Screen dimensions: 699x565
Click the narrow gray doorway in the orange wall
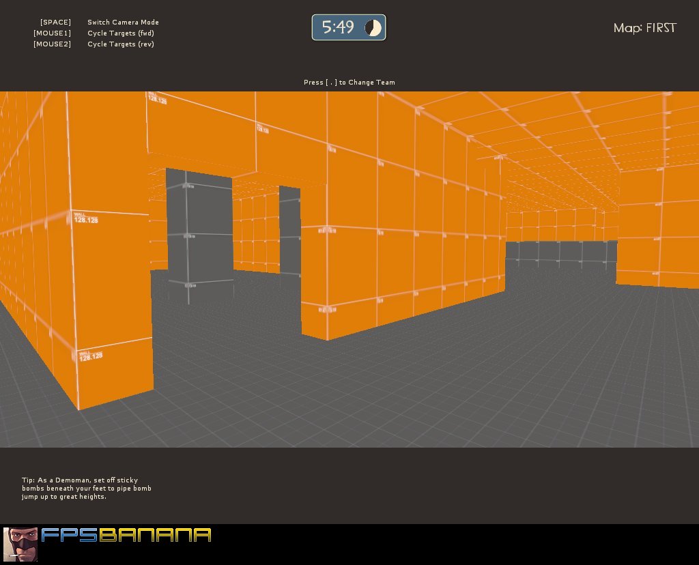click(289, 232)
